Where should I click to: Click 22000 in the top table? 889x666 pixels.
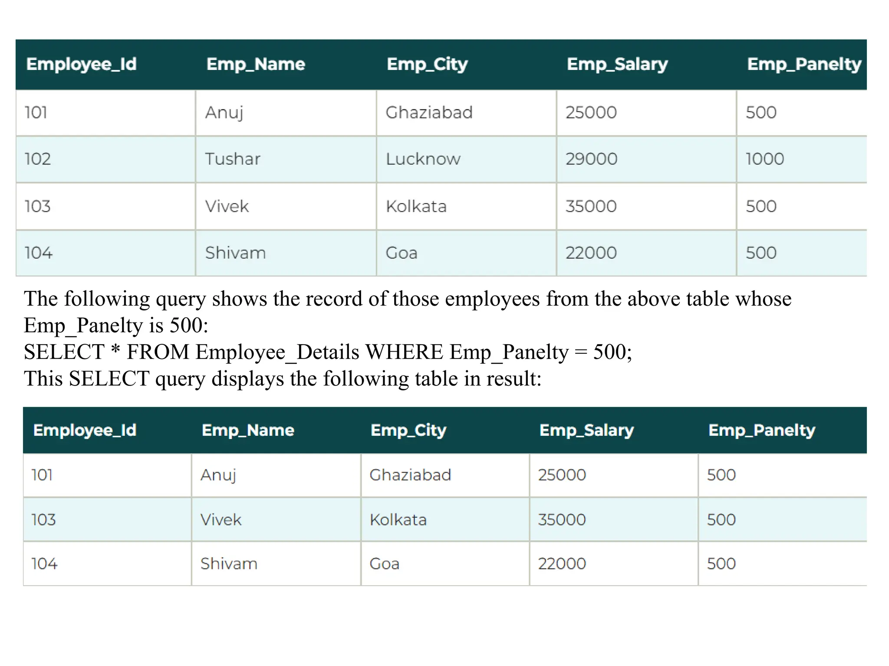coord(591,252)
